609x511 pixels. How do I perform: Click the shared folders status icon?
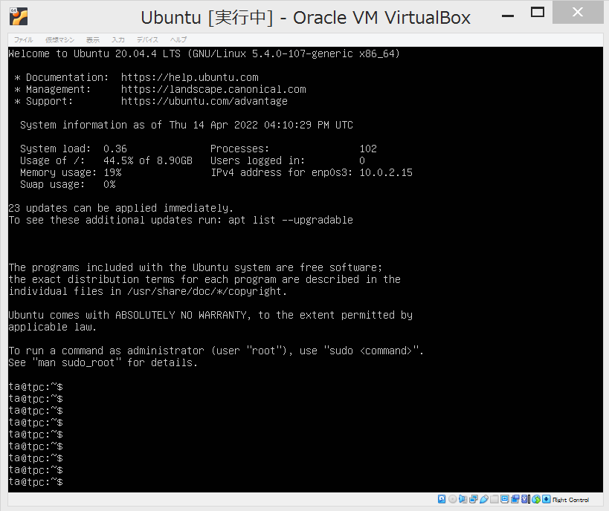pos(494,499)
